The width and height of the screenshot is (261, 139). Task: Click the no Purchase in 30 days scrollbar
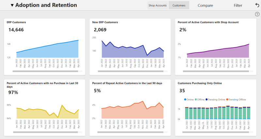[45, 132]
